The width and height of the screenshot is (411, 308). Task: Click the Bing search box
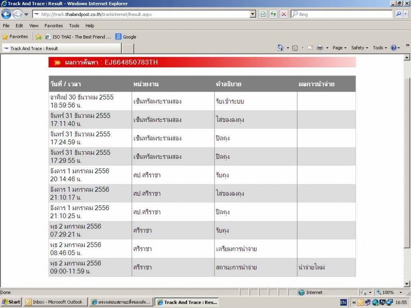tap(342, 14)
